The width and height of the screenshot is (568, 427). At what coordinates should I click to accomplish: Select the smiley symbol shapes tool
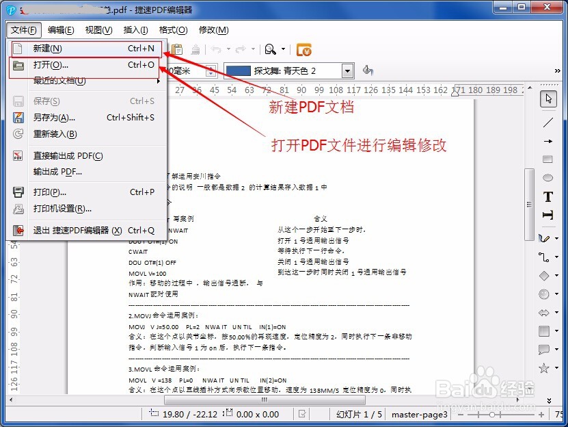click(544, 294)
